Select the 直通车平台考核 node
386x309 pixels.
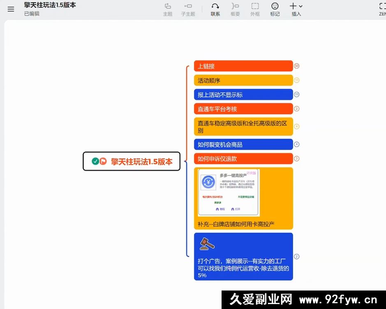click(243, 109)
